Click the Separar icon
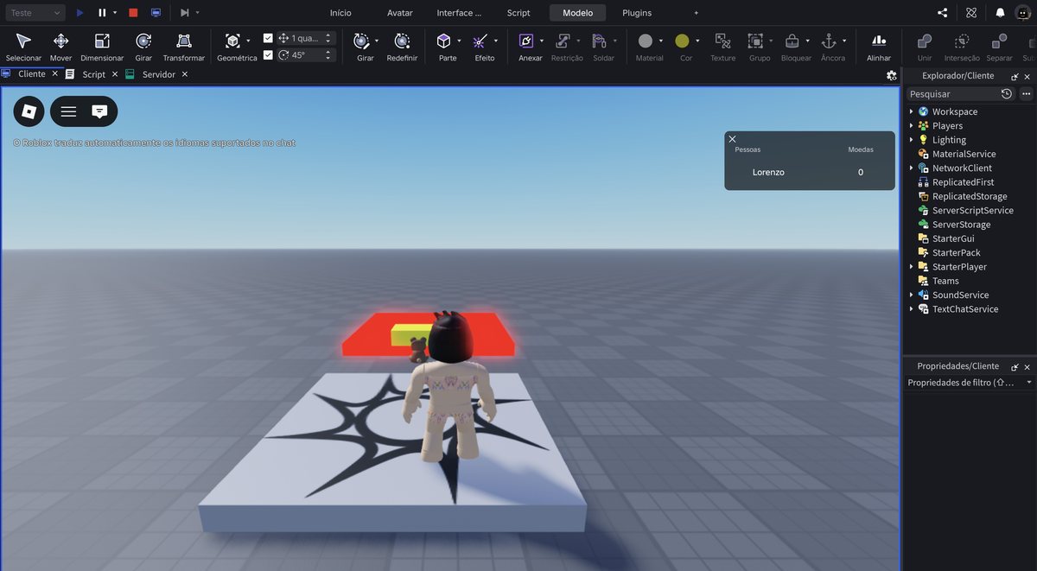The image size is (1037, 571). [999, 41]
